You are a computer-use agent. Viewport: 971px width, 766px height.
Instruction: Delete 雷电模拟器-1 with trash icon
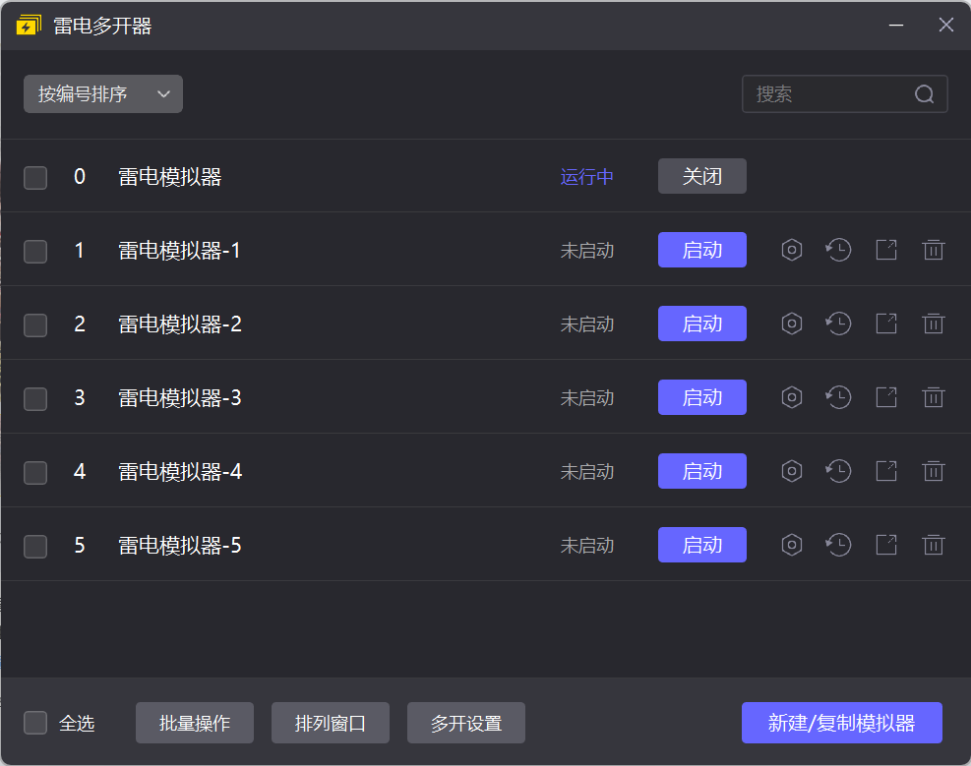click(934, 250)
